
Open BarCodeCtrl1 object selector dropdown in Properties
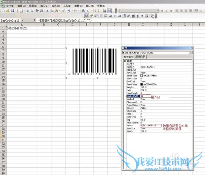[191, 53]
